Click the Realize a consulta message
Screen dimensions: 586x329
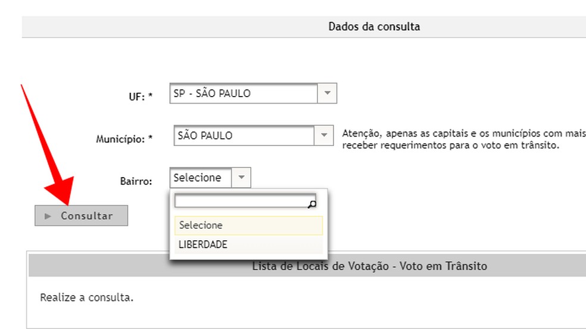pyautogui.click(x=87, y=297)
